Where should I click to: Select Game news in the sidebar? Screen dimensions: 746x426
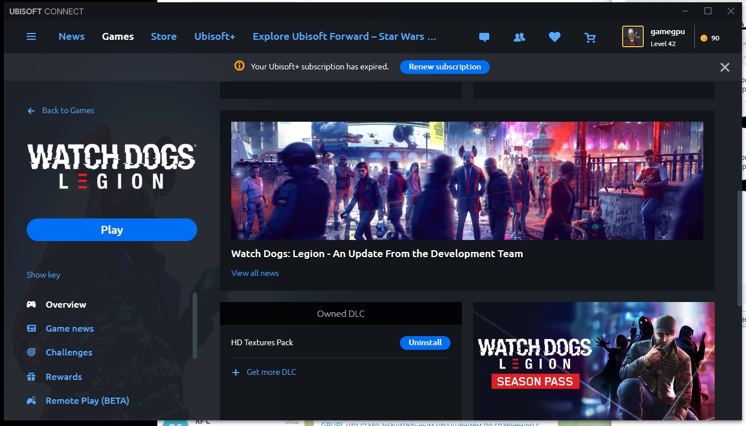point(70,328)
